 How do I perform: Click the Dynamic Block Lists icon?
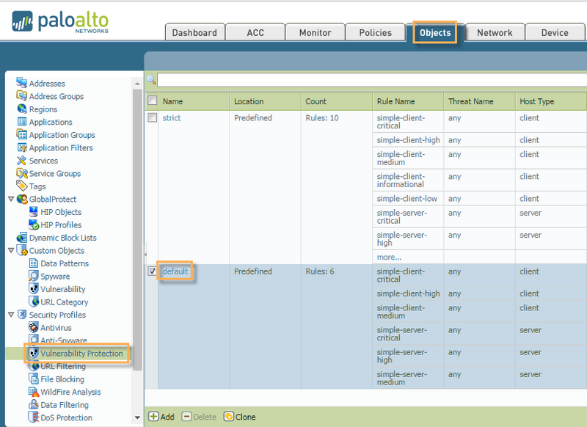tap(21, 238)
